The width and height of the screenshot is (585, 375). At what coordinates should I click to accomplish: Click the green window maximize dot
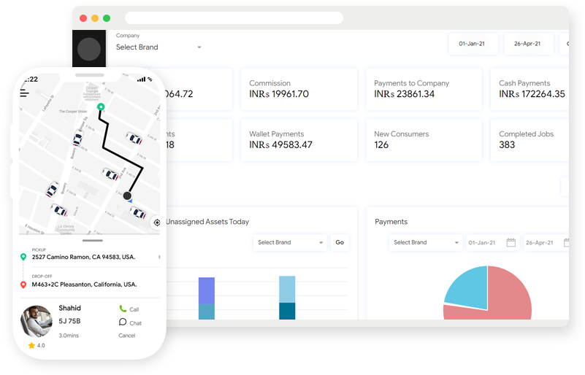[107, 18]
